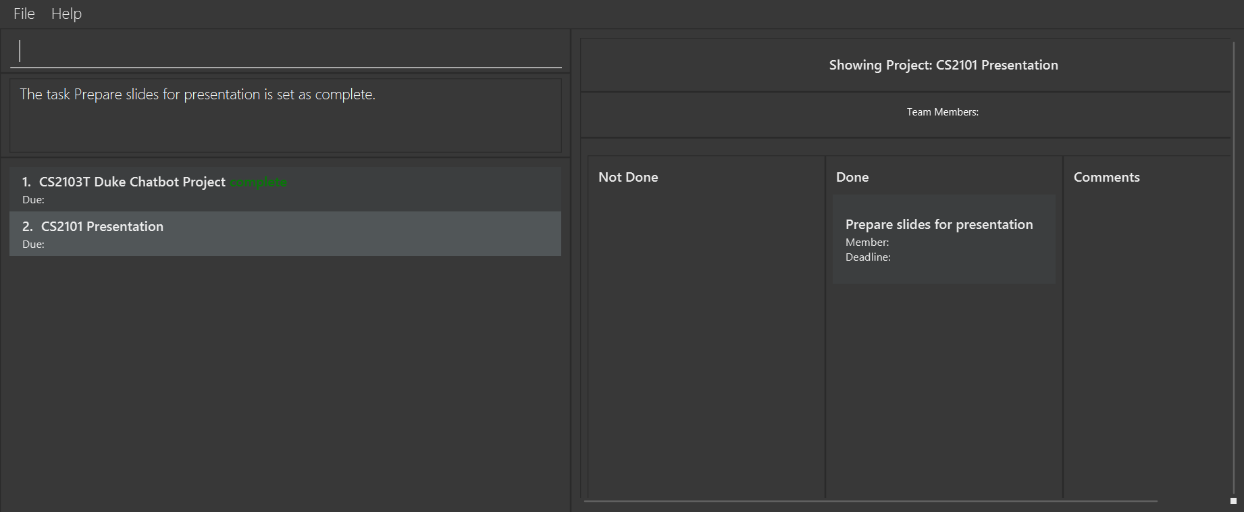
Task: Focus the command input field
Action: [286, 51]
